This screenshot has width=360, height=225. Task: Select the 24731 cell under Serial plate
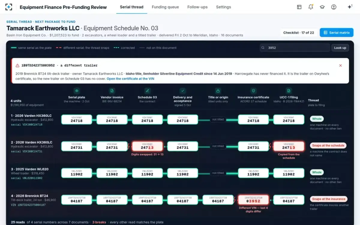(x=76, y=146)
